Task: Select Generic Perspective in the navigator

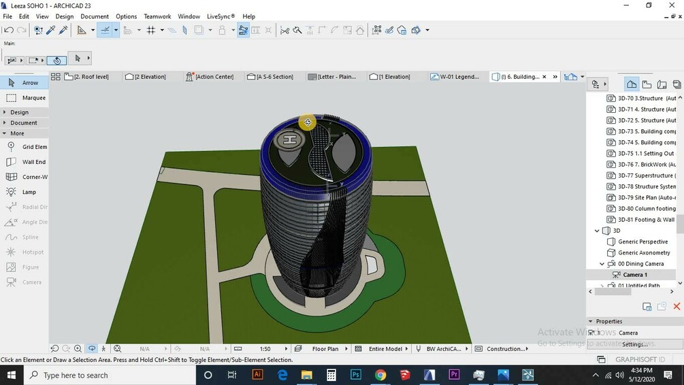Action: [x=642, y=241]
